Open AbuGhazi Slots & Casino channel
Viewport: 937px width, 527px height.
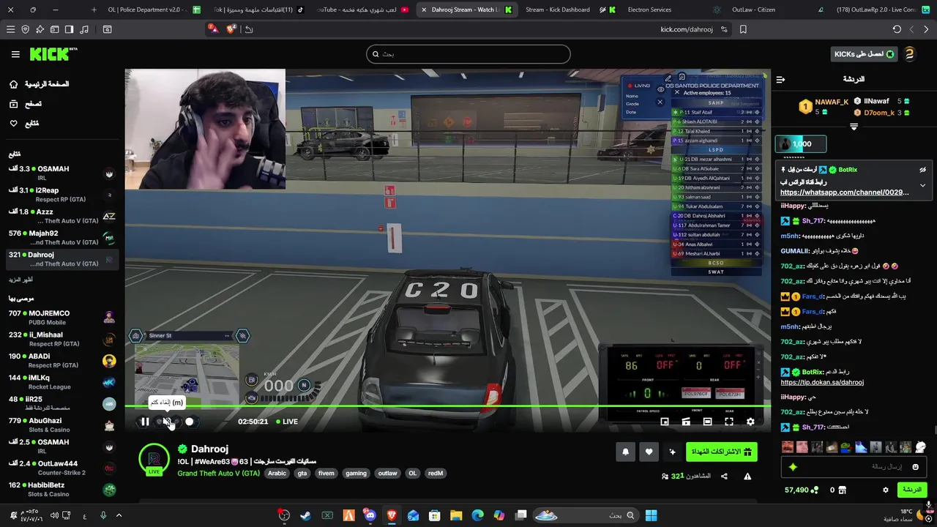tap(61, 425)
